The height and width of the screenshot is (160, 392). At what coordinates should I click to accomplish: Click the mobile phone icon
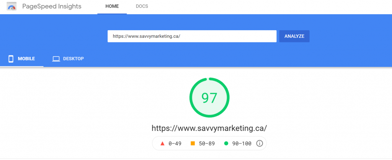[x=11, y=59]
